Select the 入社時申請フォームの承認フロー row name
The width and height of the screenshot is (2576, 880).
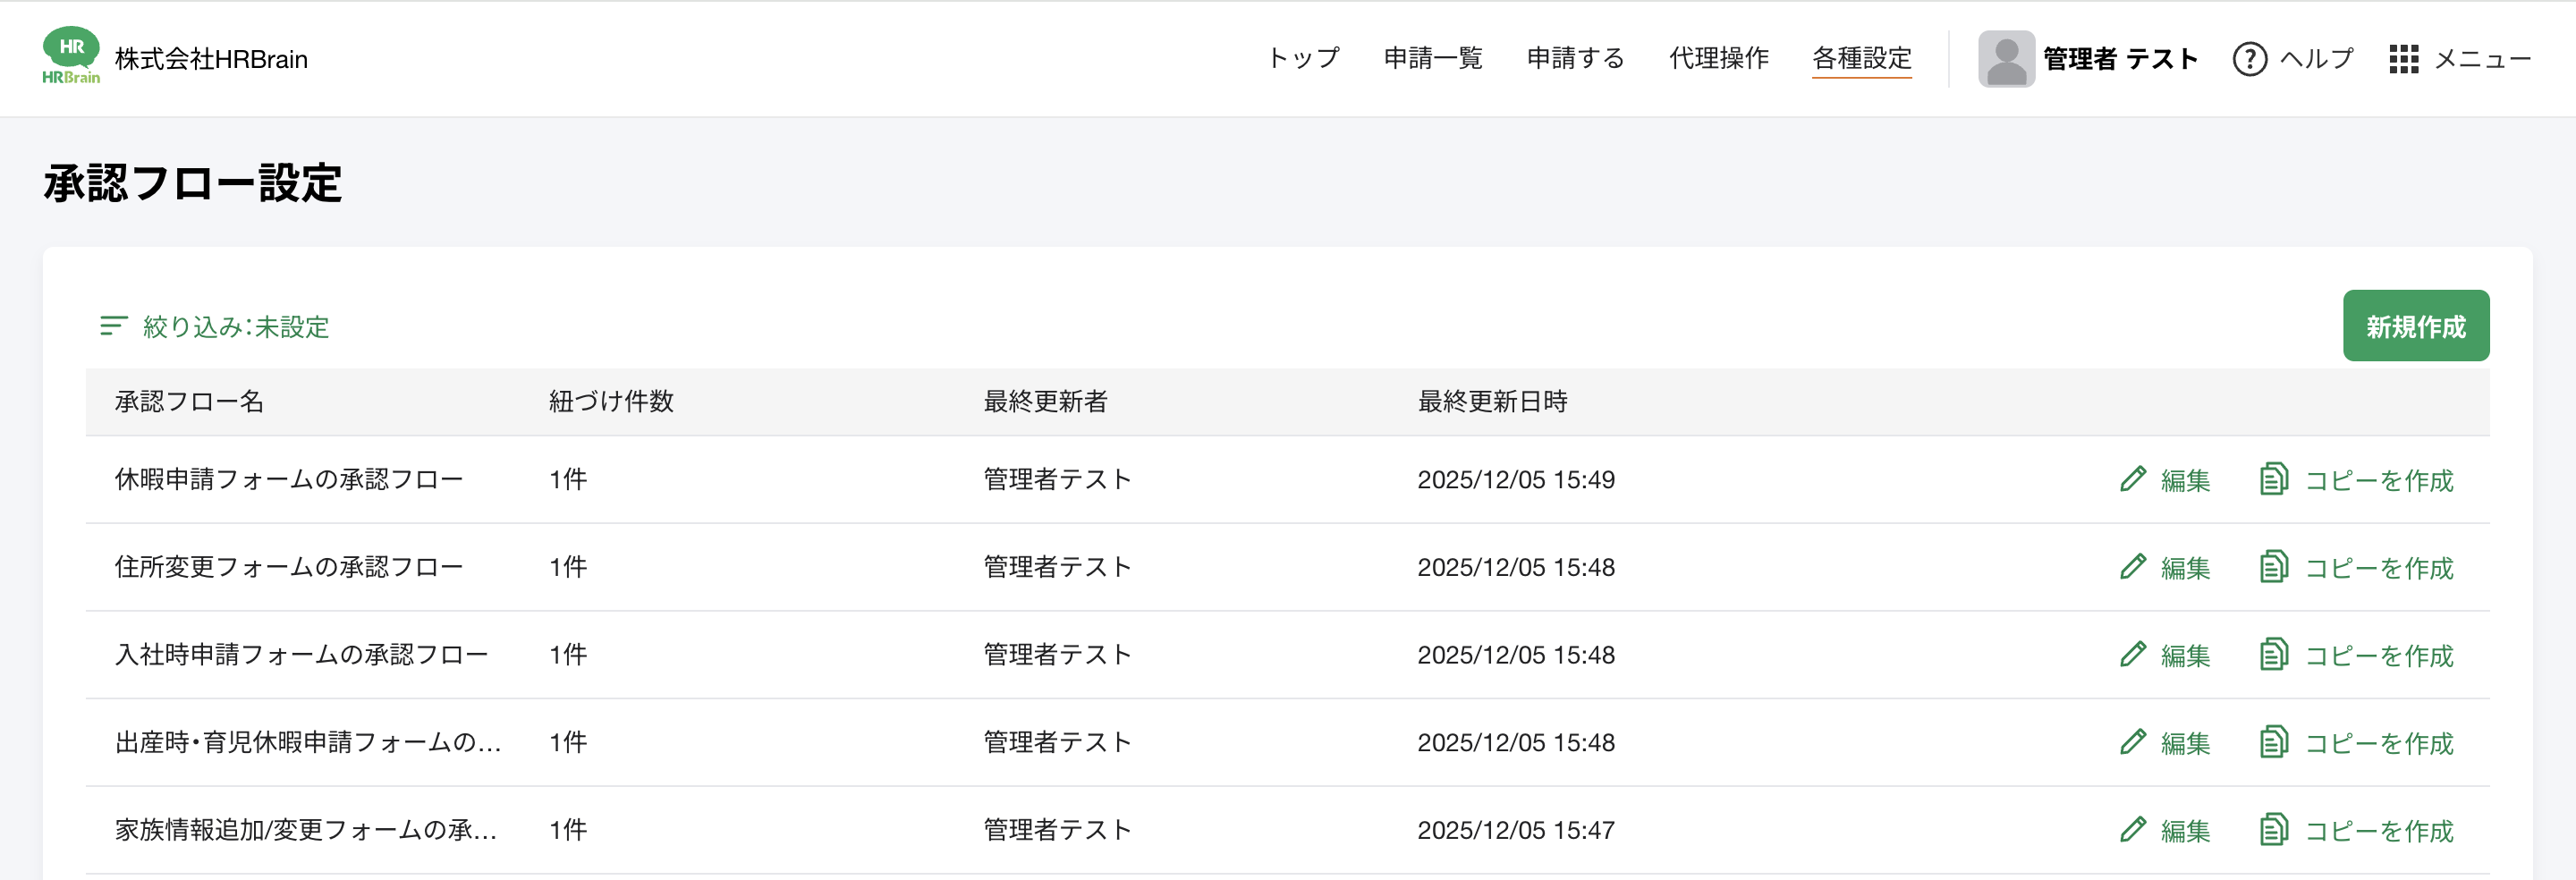coord(301,654)
